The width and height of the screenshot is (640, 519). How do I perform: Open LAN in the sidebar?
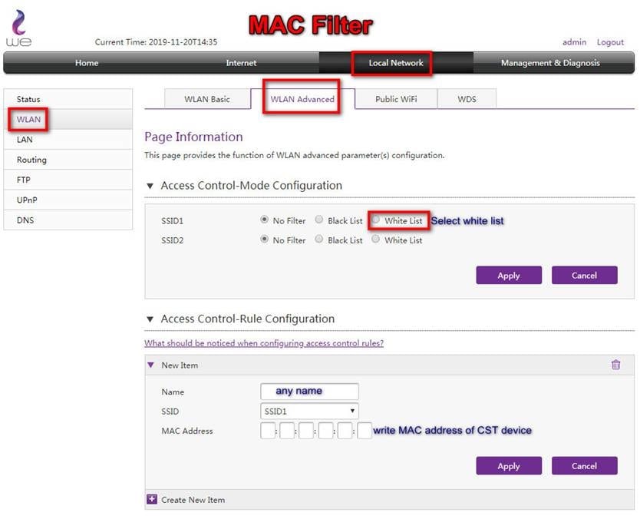(x=68, y=139)
